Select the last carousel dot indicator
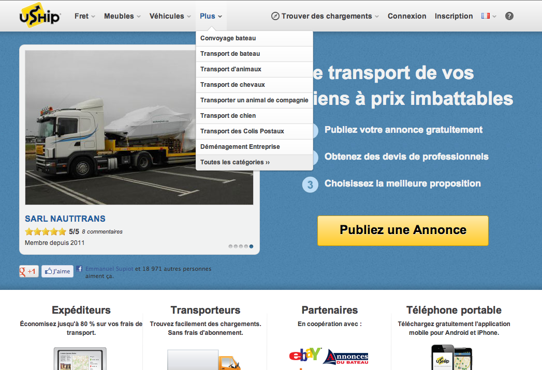The width and height of the screenshot is (542, 370). 252,246
